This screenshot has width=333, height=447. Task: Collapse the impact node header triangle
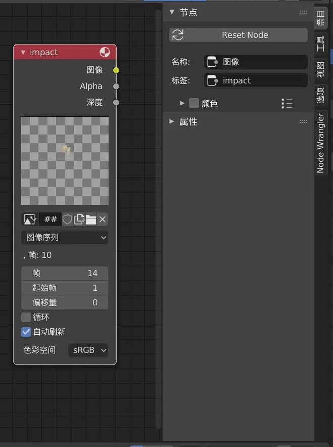pyautogui.click(x=23, y=53)
